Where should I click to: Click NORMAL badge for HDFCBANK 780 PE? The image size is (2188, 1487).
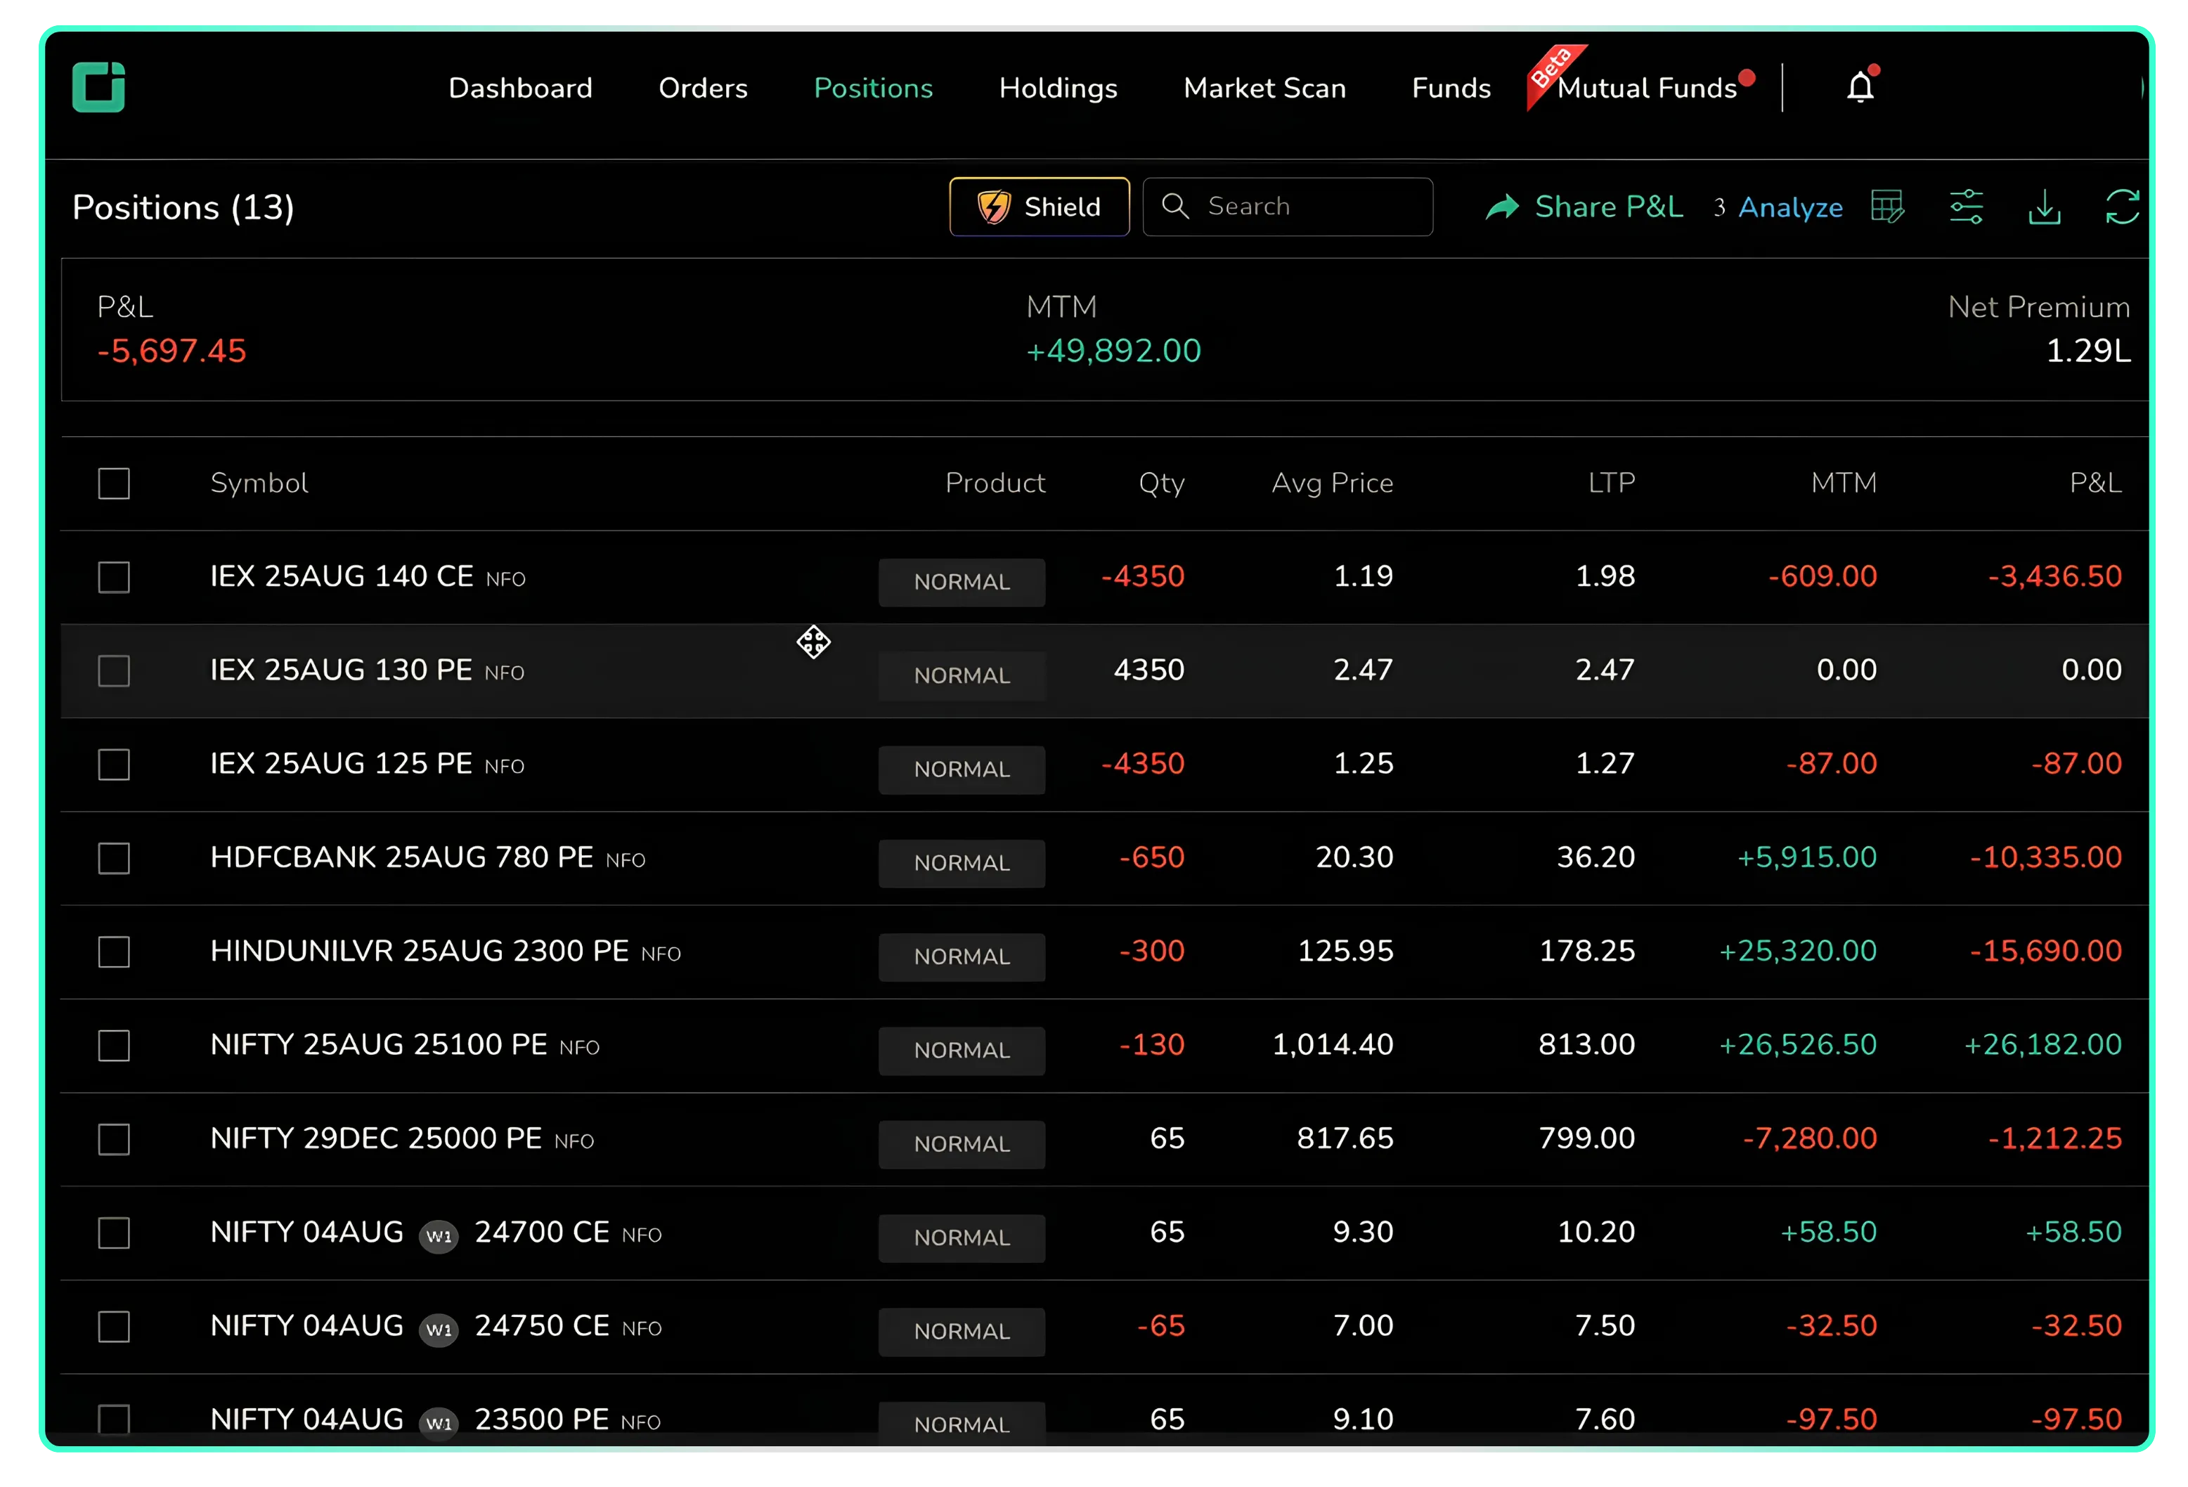coord(962,863)
